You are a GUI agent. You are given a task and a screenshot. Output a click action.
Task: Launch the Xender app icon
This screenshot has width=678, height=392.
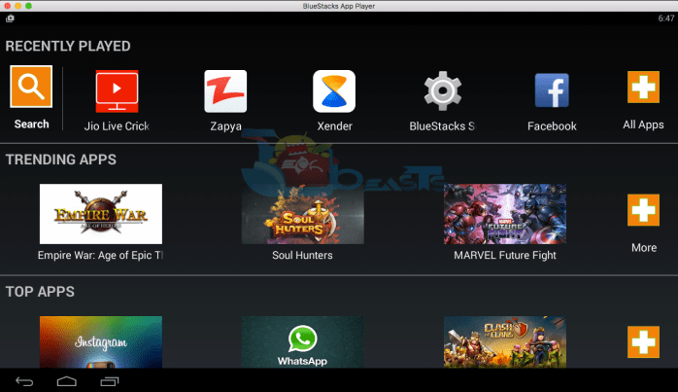click(334, 91)
